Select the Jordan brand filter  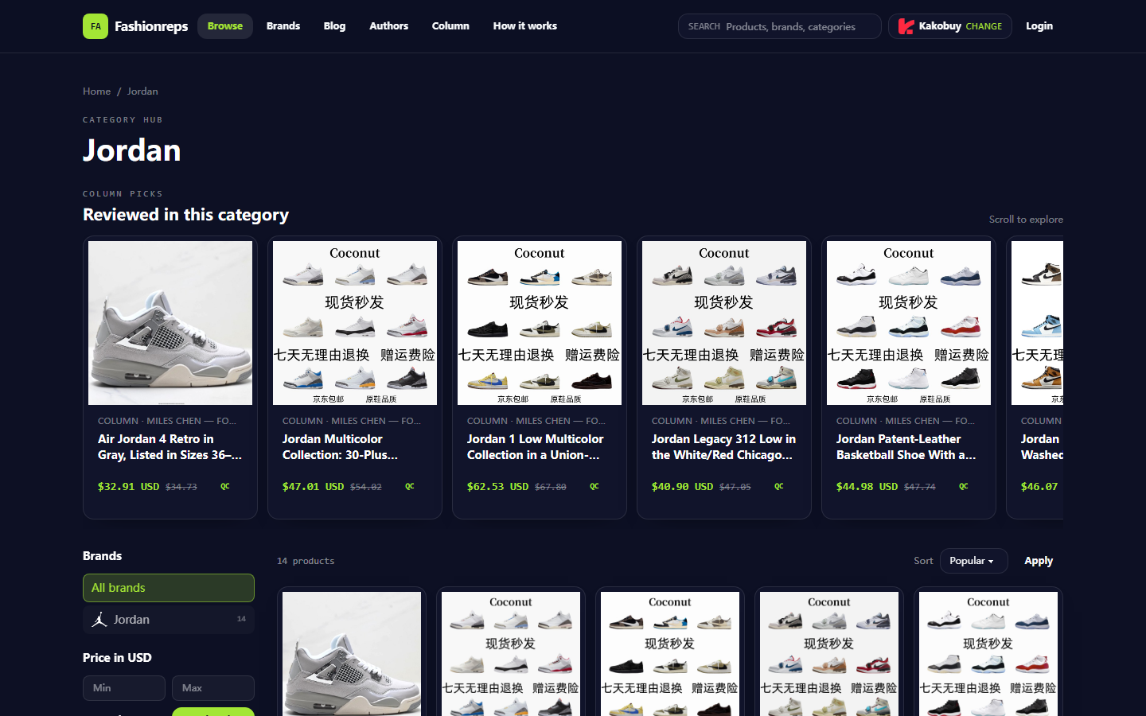point(169,620)
